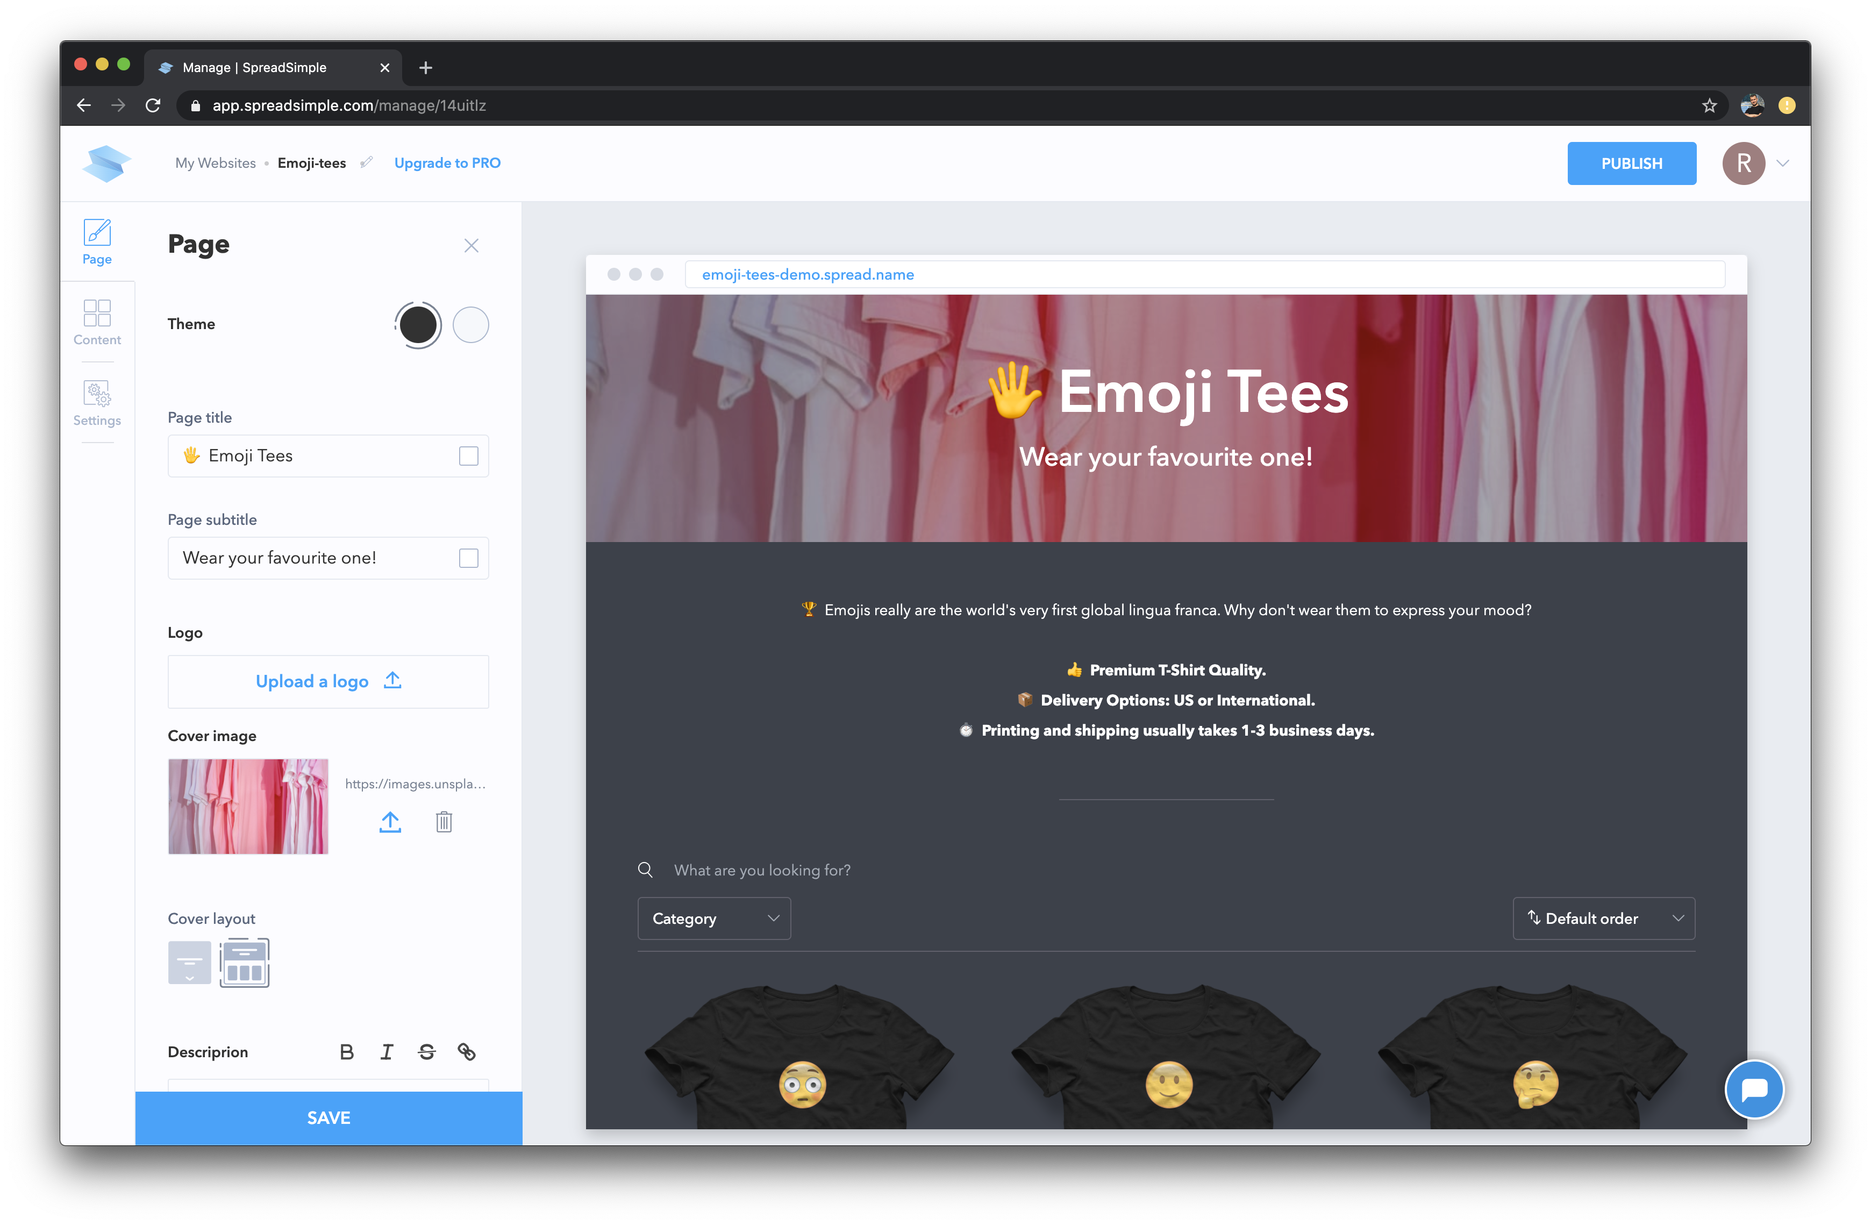The width and height of the screenshot is (1871, 1225).
Task: Open the Default order sorting dropdown
Action: click(x=1604, y=918)
